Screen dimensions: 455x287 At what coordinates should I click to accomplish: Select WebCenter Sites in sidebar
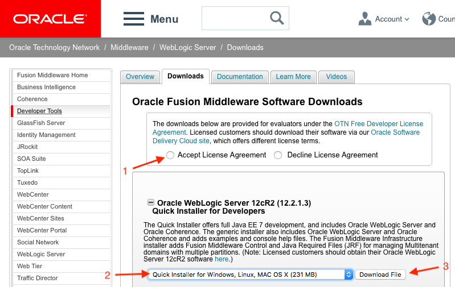pyautogui.click(x=62, y=218)
